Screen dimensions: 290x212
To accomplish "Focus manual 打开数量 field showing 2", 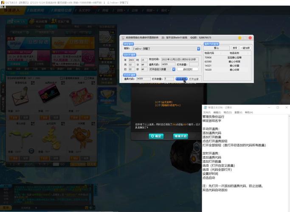I will pos(169,79).
